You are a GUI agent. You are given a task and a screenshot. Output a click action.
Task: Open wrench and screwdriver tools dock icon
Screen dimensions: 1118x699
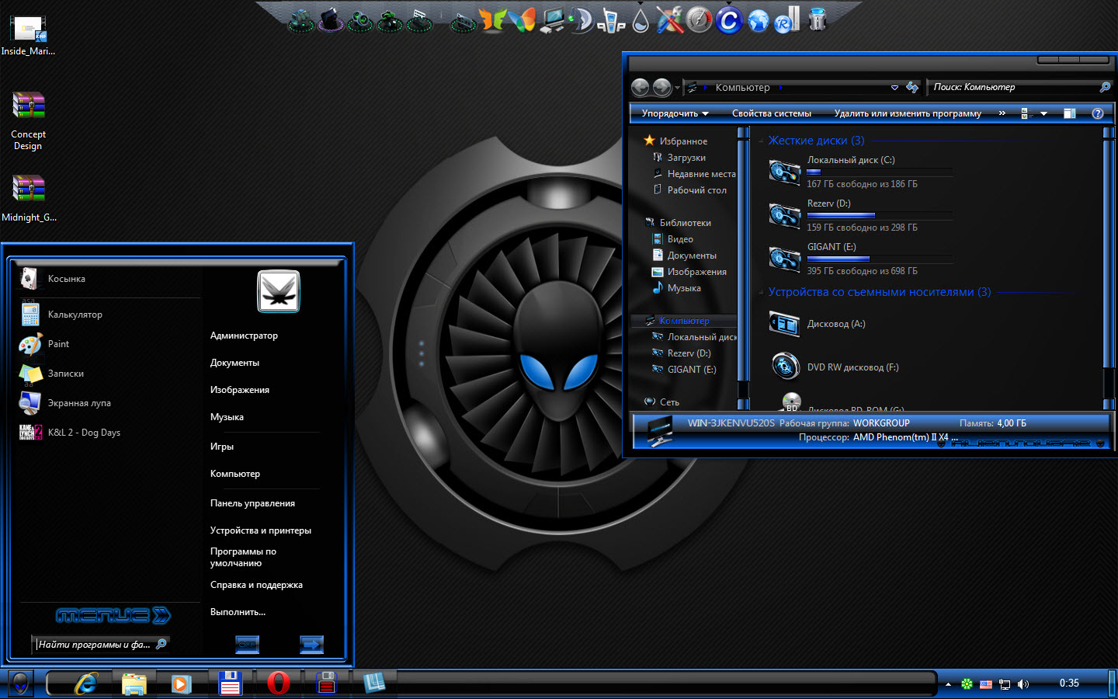pos(669,20)
